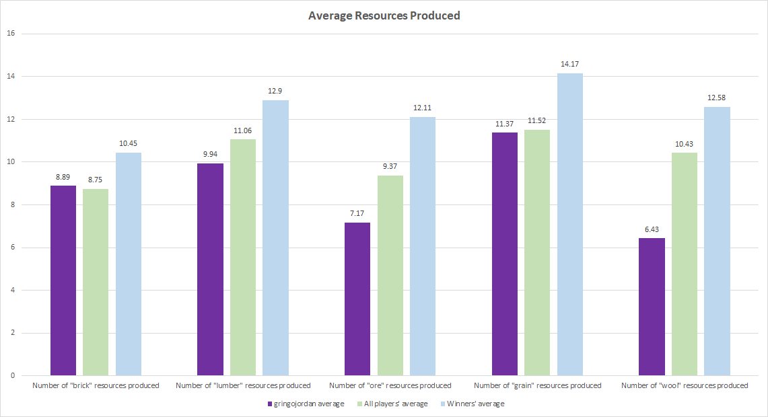
Task: Click data label 14.17
Action: [569, 65]
